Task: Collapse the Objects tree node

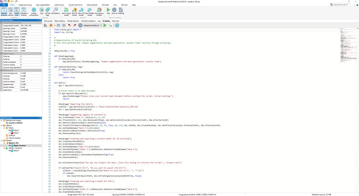Action: [2, 126]
